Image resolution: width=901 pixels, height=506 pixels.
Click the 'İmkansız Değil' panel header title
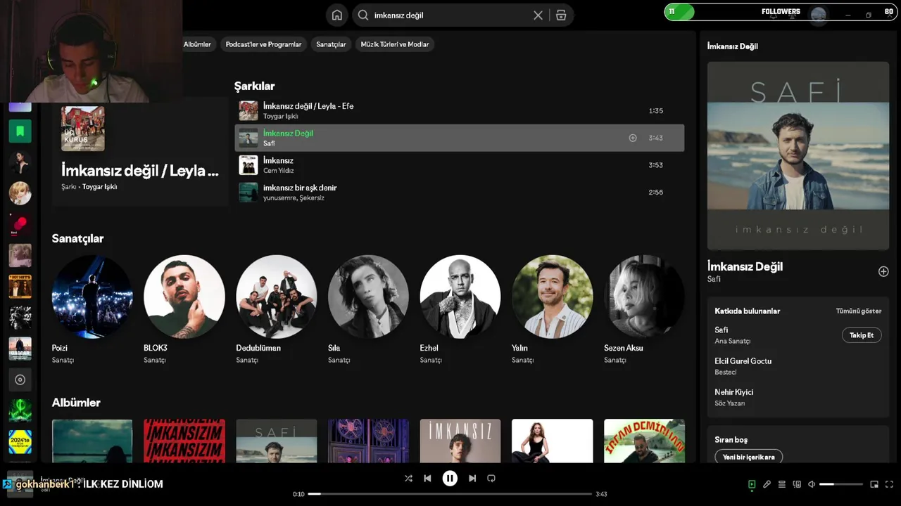[x=733, y=46]
